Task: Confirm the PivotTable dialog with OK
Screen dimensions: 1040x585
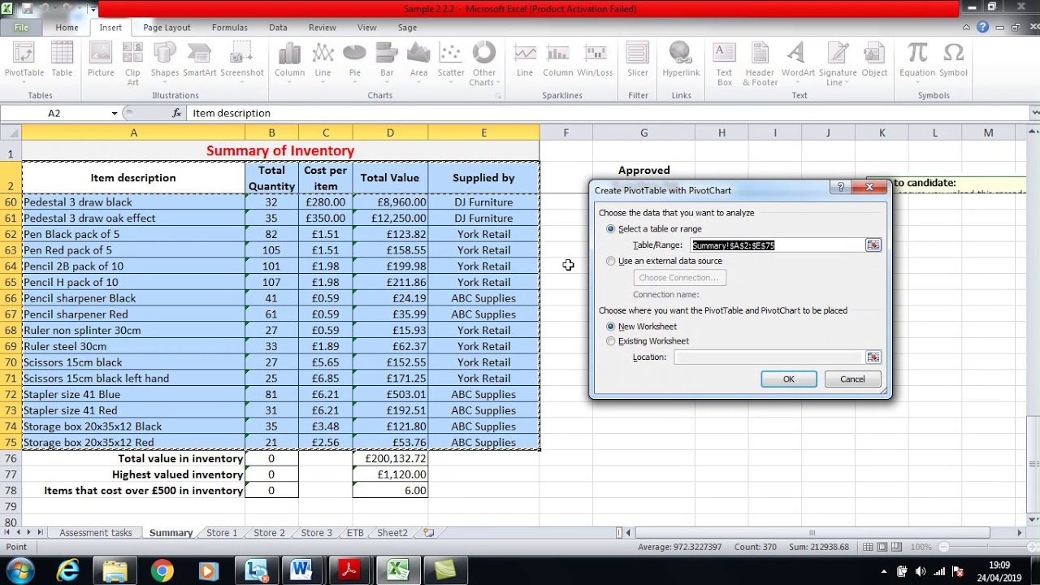Action: click(788, 379)
